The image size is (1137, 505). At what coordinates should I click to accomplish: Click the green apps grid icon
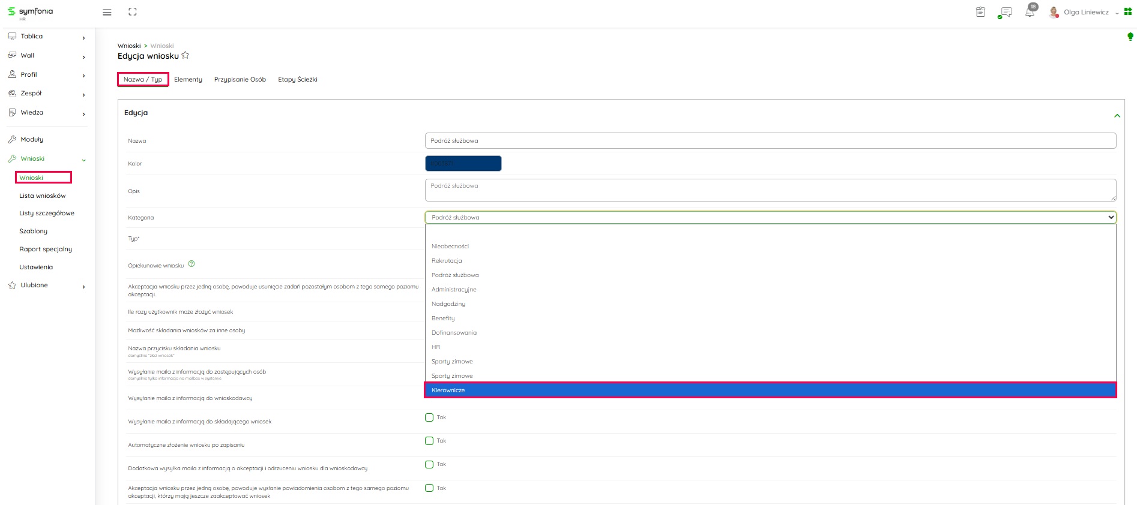tap(1127, 12)
